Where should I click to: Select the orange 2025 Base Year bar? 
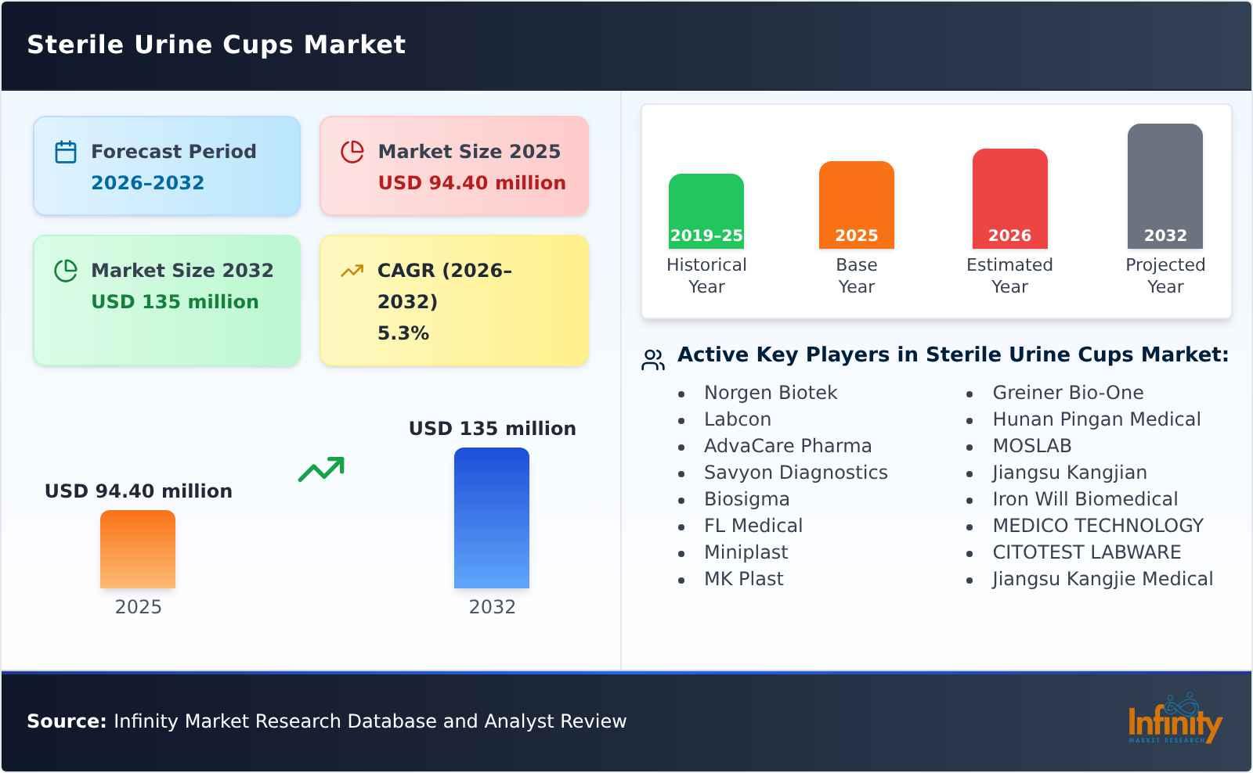pos(857,205)
